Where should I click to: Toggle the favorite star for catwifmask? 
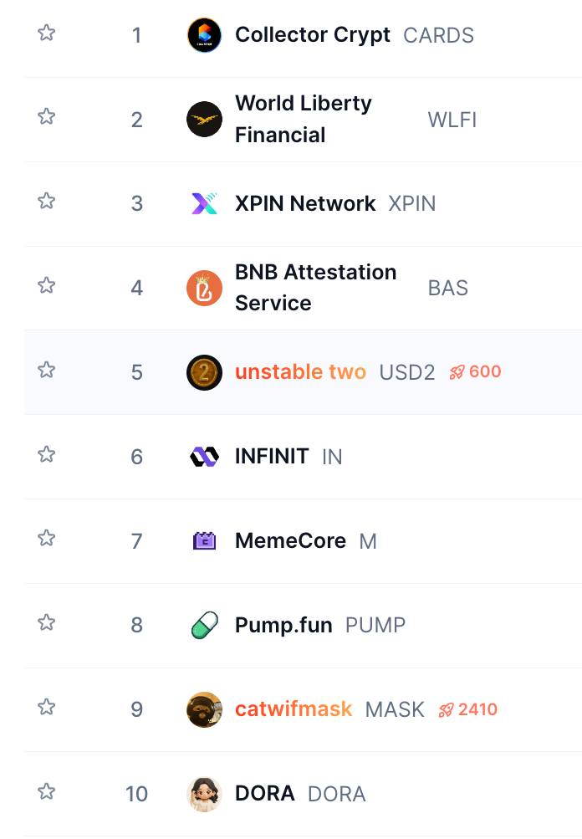(47, 709)
